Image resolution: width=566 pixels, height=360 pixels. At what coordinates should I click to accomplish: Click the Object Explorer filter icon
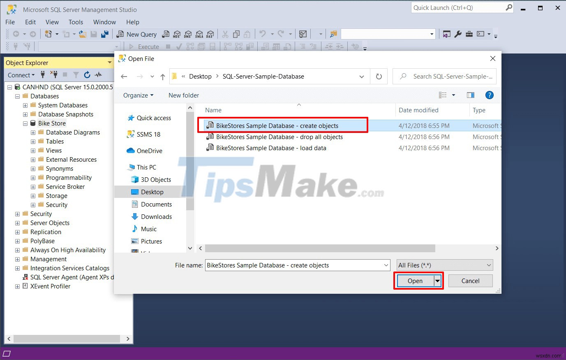(76, 74)
